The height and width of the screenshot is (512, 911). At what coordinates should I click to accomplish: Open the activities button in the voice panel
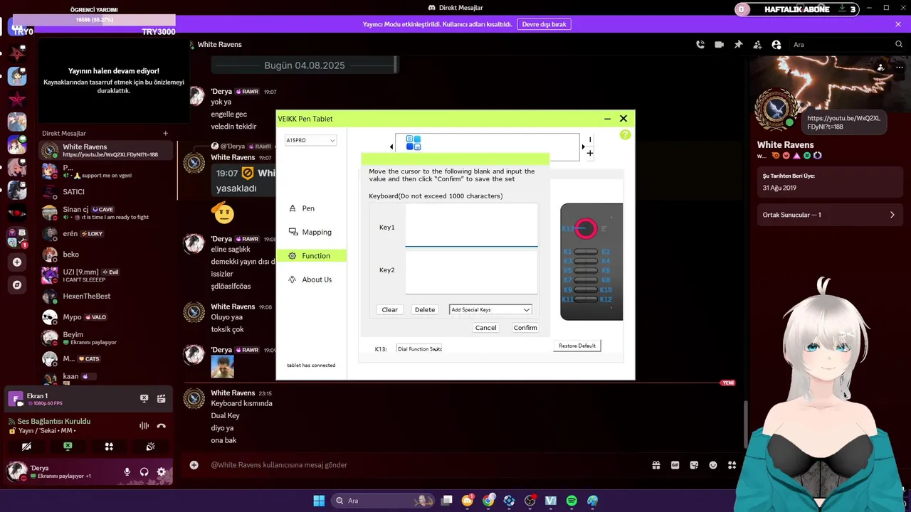click(109, 447)
